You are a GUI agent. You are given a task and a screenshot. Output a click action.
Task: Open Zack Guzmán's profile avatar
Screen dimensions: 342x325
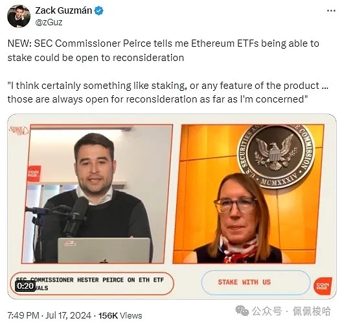[x=19, y=16]
